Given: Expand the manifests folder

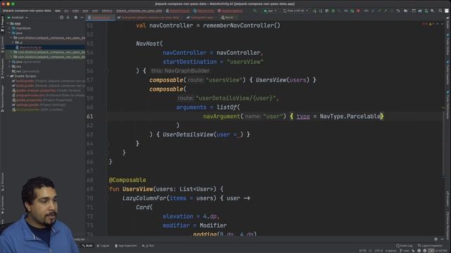Looking at the screenshot, I should tap(10, 28).
